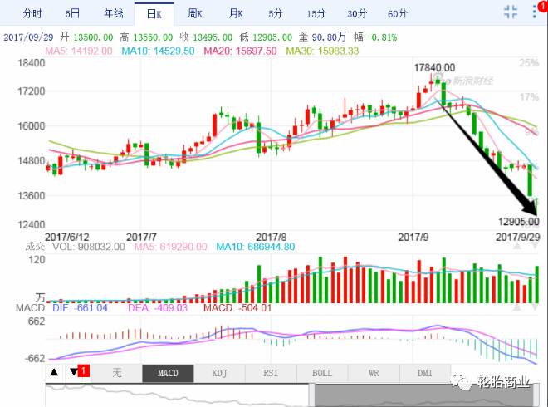Click the solid up triangle indicator button
The image size is (548, 407).
point(54,372)
